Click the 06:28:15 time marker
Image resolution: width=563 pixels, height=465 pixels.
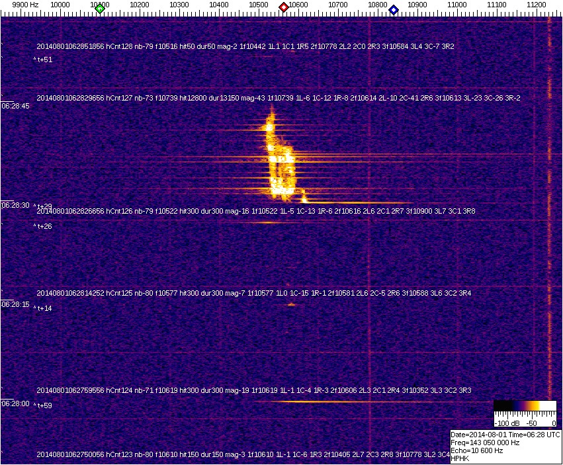point(15,304)
